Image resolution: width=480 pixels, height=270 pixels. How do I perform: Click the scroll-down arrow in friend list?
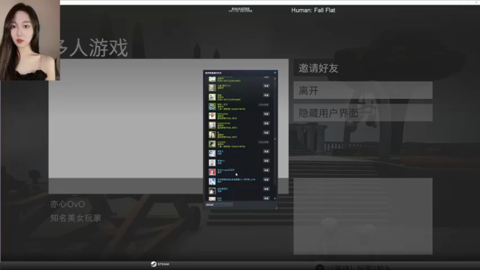(275, 199)
